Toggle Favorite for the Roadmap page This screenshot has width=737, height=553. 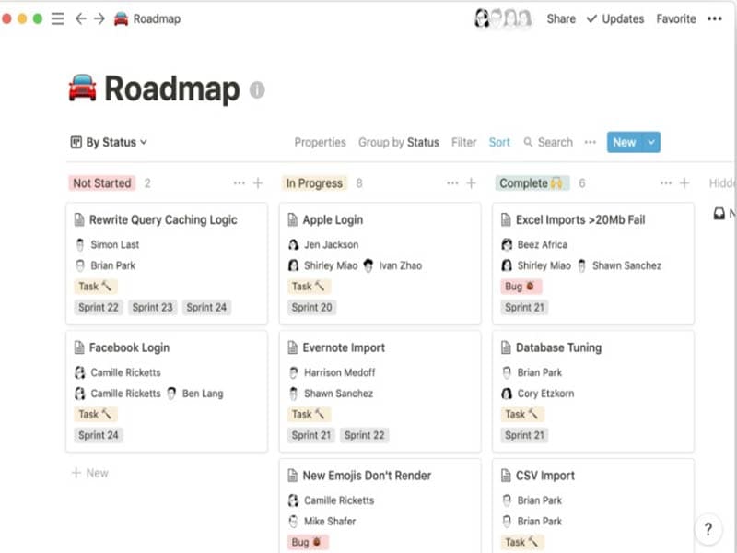pyautogui.click(x=675, y=18)
